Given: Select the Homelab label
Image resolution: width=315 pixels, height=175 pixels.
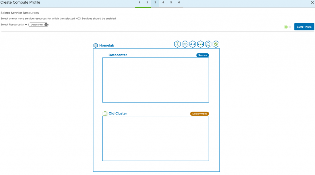Looking at the screenshot, I should (x=107, y=45).
